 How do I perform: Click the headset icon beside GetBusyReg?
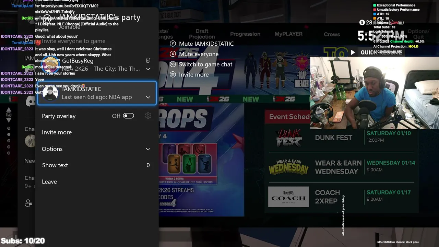(148, 60)
